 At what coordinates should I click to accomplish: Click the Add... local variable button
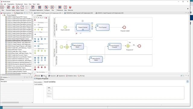(x=49, y=88)
